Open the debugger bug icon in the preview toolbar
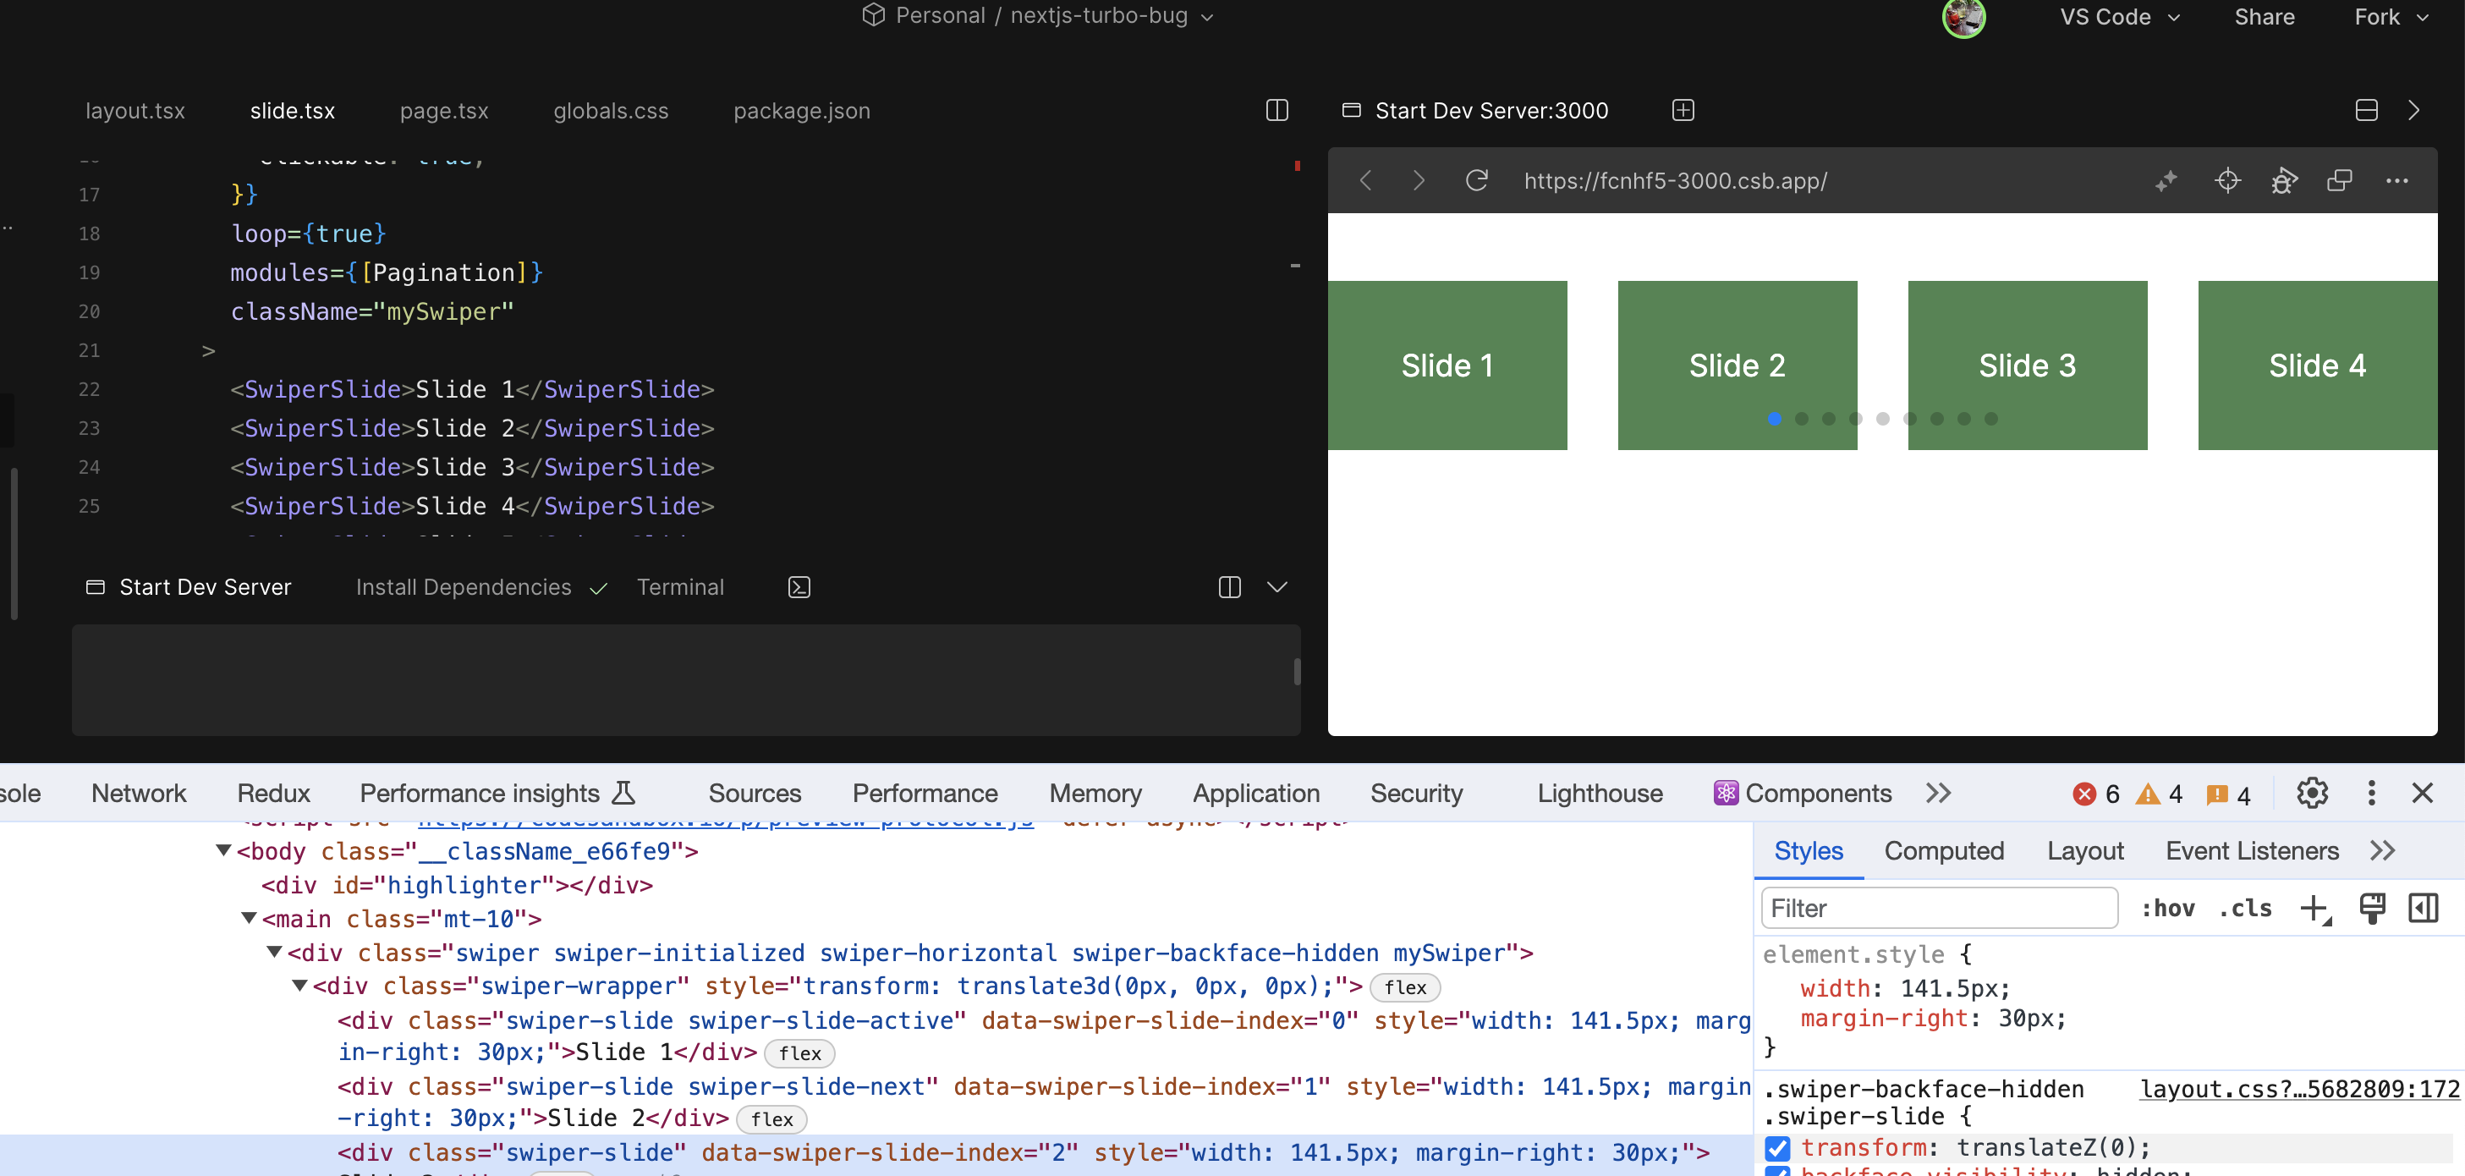The width and height of the screenshot is (2465, 1176). pos(2285,180)
